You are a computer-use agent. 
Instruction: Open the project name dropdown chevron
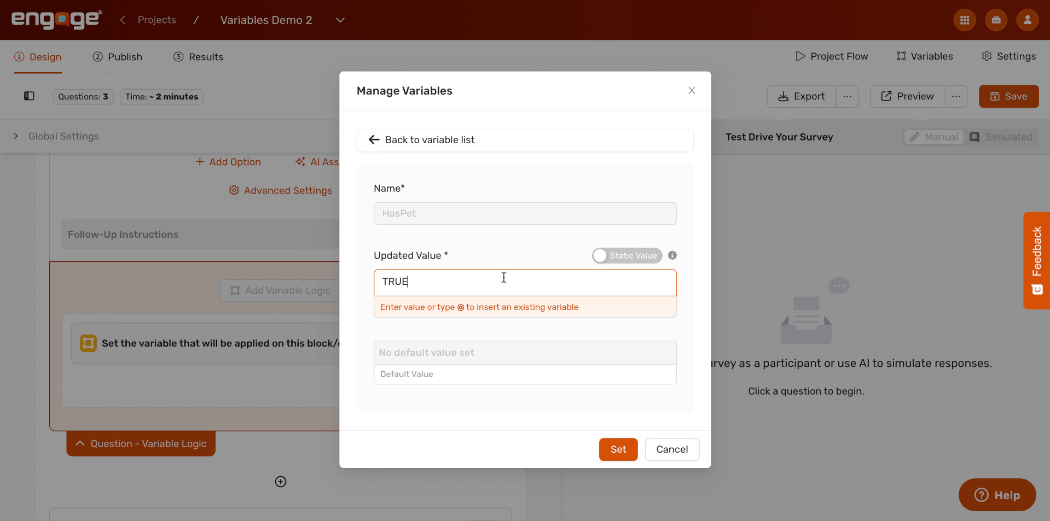pos(340,20)
